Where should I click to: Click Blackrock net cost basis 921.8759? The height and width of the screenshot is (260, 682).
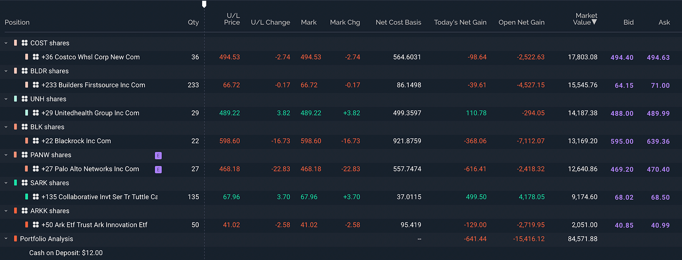[407, 141]
